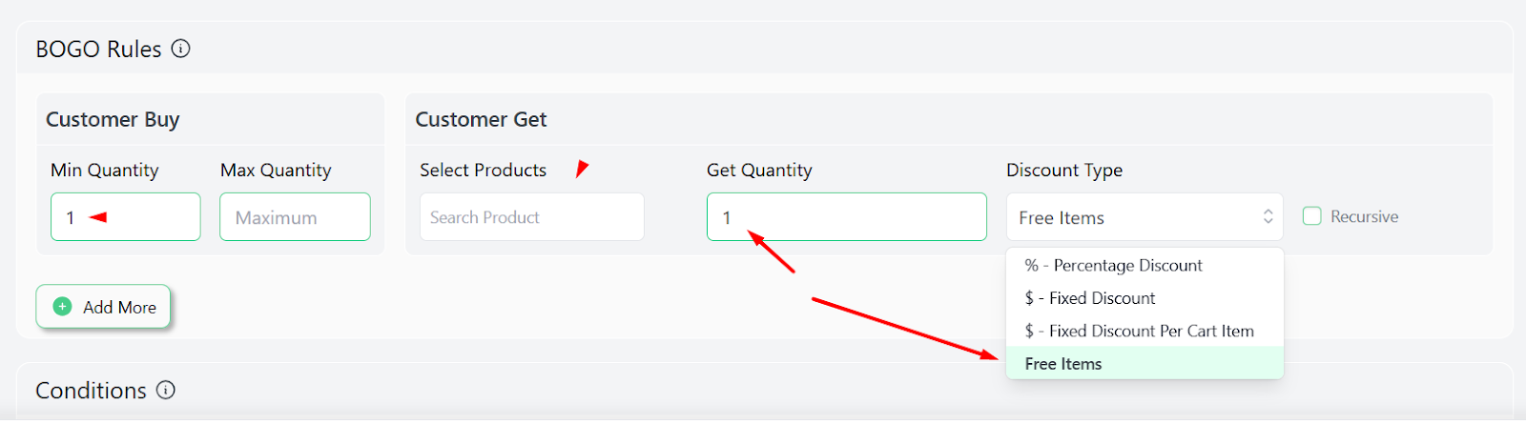Viewport: 1526px width, 424px height.
Task: Click the Customer Get heading
Action: [x=481, y=119]
